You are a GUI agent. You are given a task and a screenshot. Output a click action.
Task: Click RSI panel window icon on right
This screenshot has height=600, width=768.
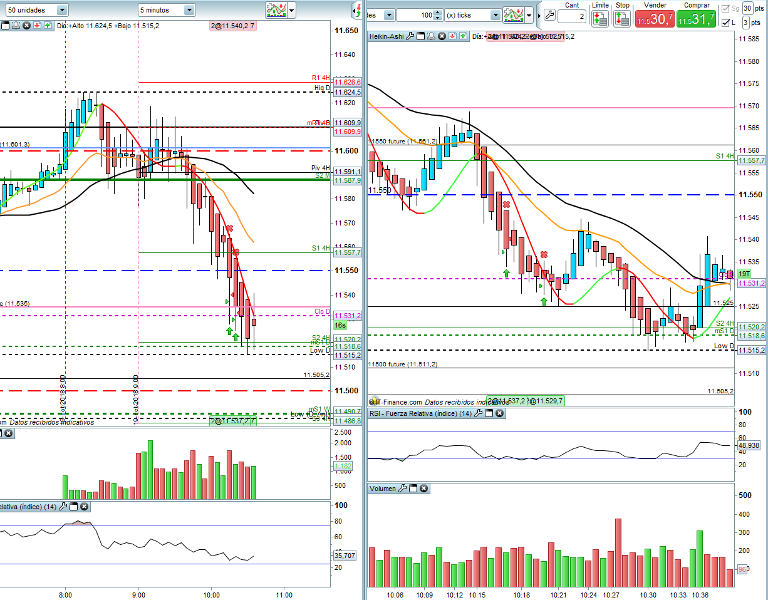coord(489,413)
